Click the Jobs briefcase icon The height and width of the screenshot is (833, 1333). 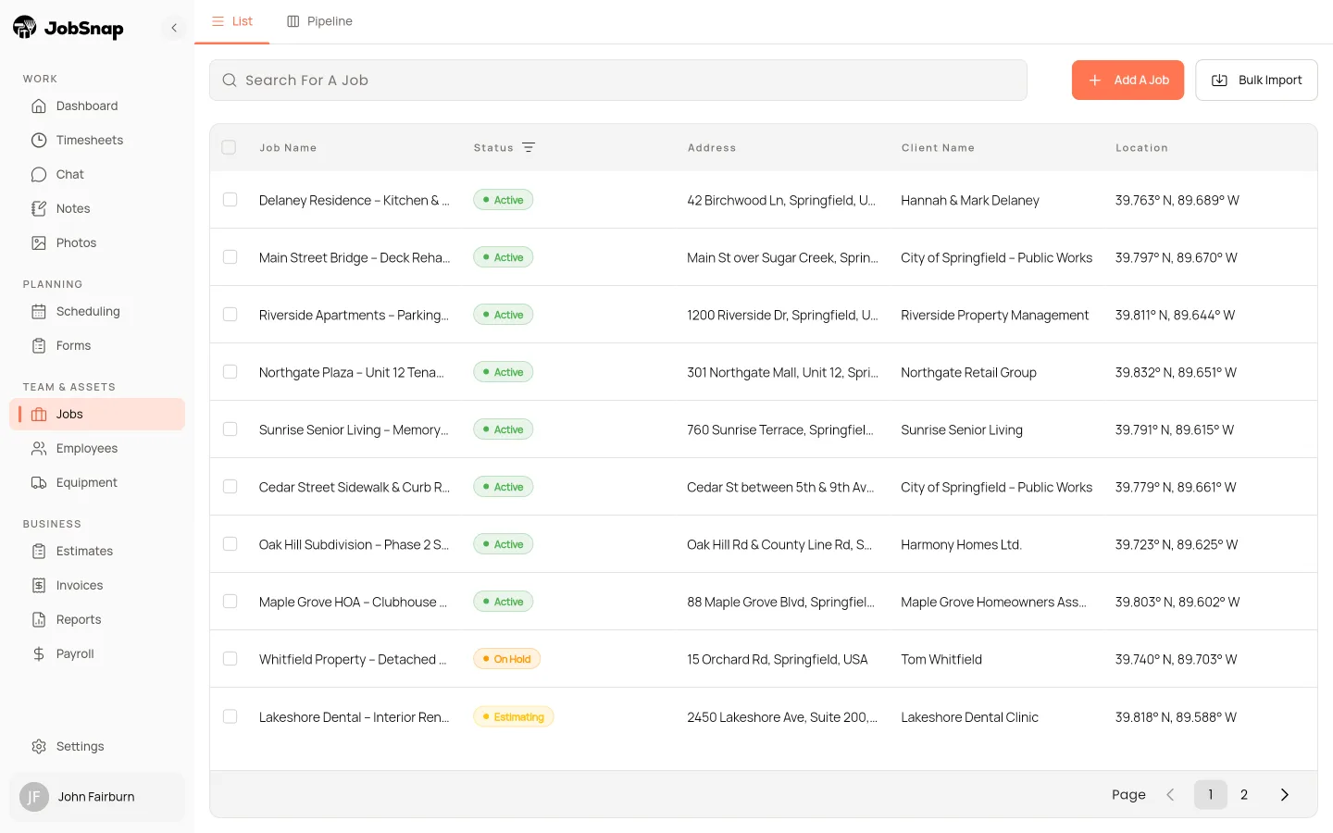point(39,414)
